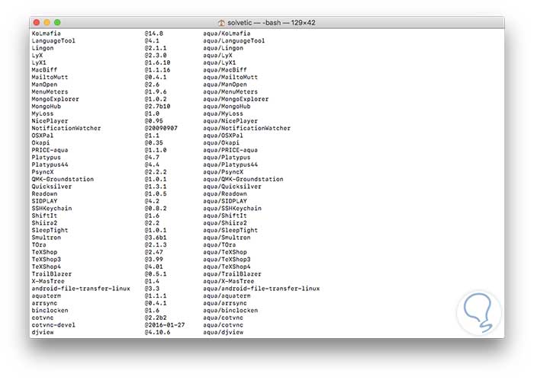534x380 pixels.
Task: Click version '@3.6b1' of Smultron
Action: [156, 238]
